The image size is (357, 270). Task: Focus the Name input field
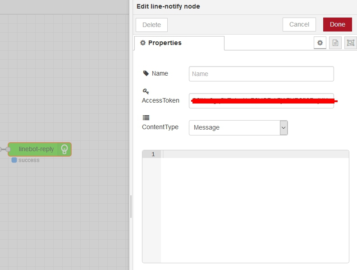point(261,74)
